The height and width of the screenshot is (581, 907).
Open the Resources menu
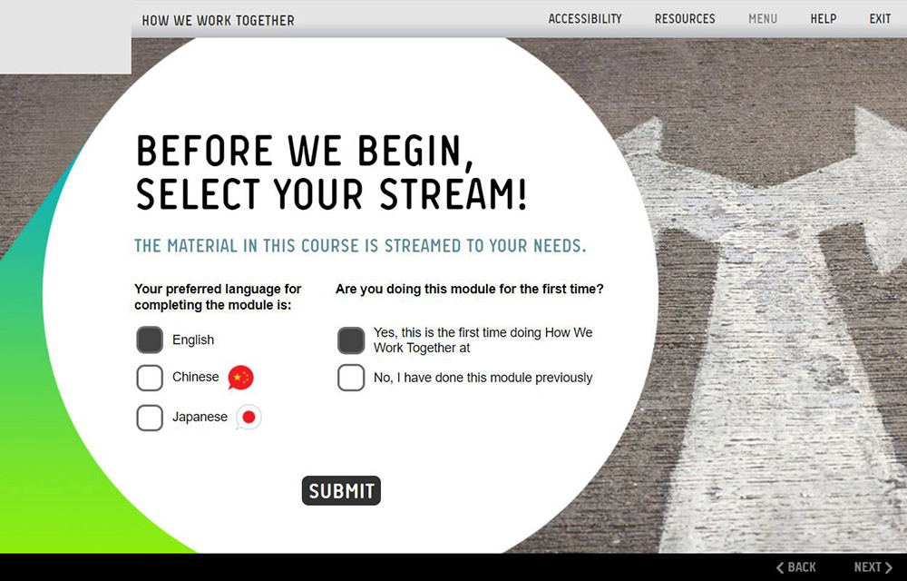[x=685, y=19]
